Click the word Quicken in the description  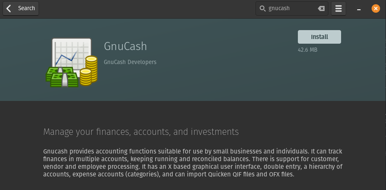[219, 174]
